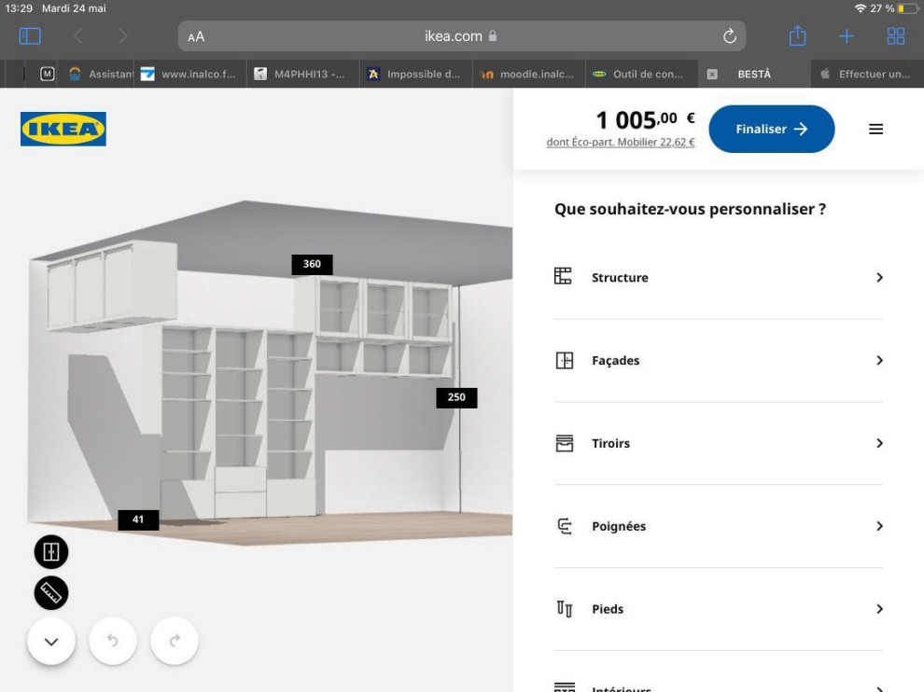Open the Poignées customization section
This screenshot has width=924, height=692.
click(719, 527)
